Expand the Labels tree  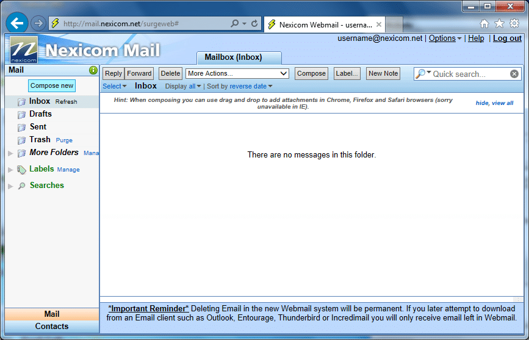pos(10,170)
